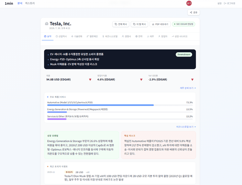Click the 1min logo
Screen dimensions: 242x185
pos(9,3)
